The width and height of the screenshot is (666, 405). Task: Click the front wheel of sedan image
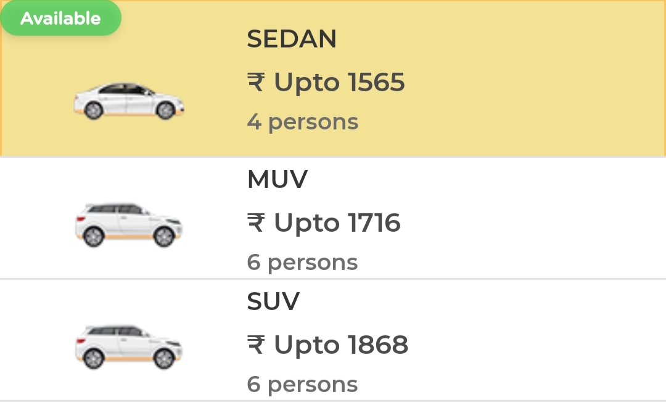[x=166, y=110]
